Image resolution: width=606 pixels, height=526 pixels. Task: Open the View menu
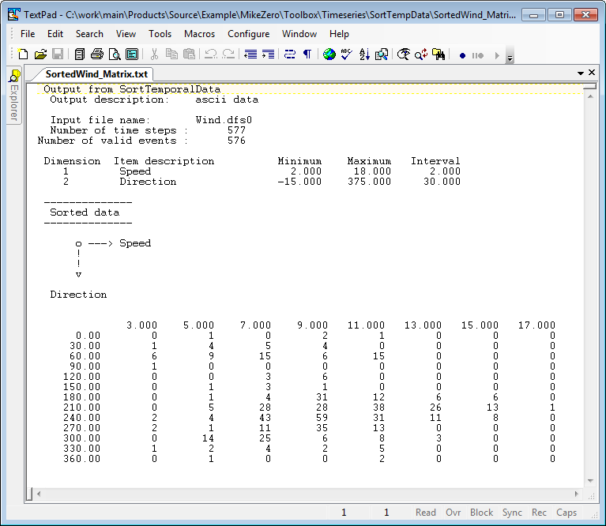pyautogui.click(x=126, y=34)
